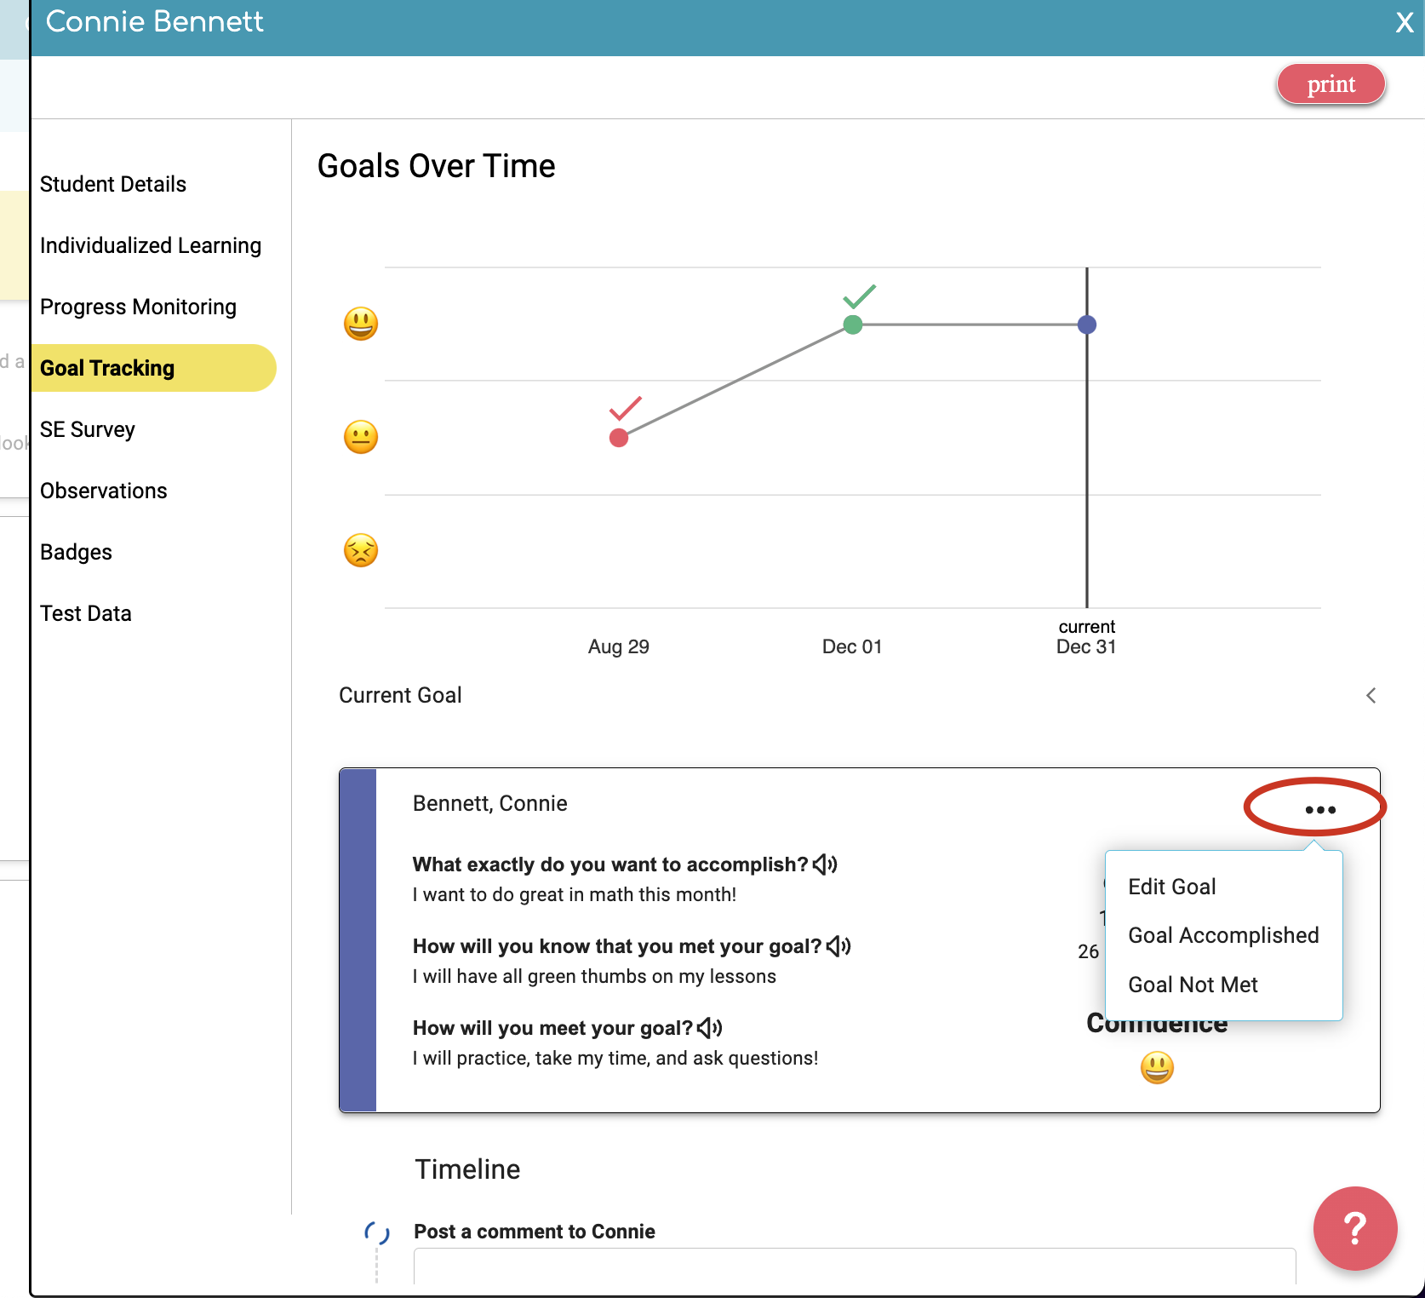Click the print button
Screen dimensions: 1425x1298
(1331, 83)
